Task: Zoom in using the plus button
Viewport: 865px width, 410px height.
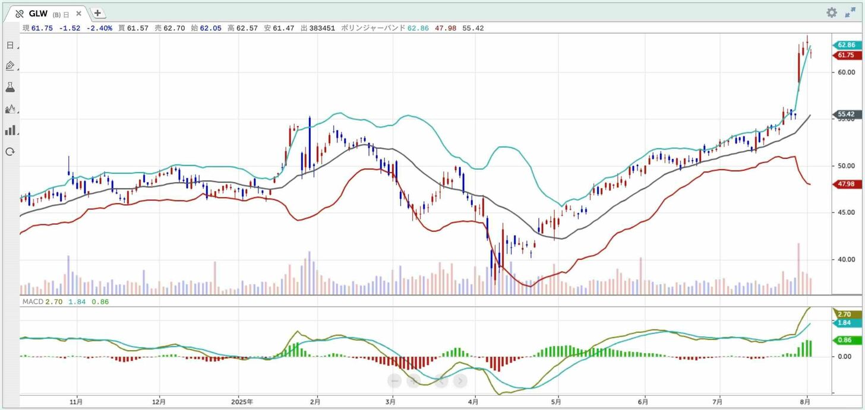Action: [x=413, y=380]
